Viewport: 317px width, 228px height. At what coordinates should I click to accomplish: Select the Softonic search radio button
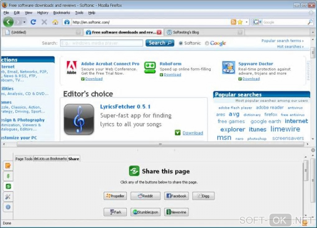pyautogui.click(x=181, y=43)
